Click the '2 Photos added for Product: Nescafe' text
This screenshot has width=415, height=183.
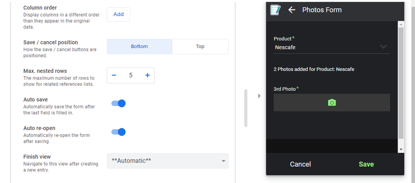(314, 70)
